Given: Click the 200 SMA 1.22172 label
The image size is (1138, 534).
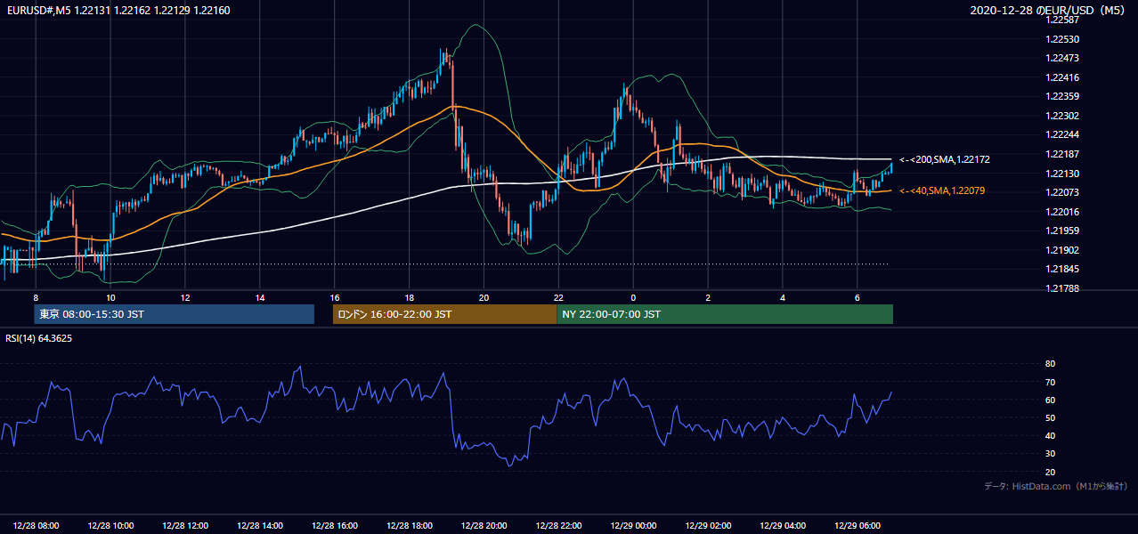Looking at the screenshot, I should tap(945, 159).
